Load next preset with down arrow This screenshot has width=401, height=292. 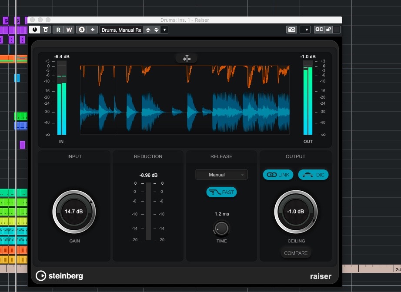pos(156,30)
